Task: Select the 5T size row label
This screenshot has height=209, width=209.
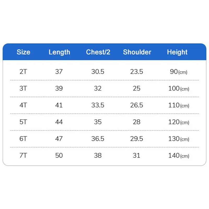Action: [x=23, y=122]
